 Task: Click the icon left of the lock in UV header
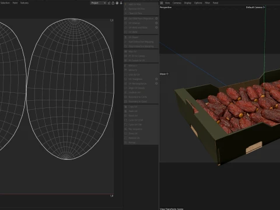[x=109, y=3]
